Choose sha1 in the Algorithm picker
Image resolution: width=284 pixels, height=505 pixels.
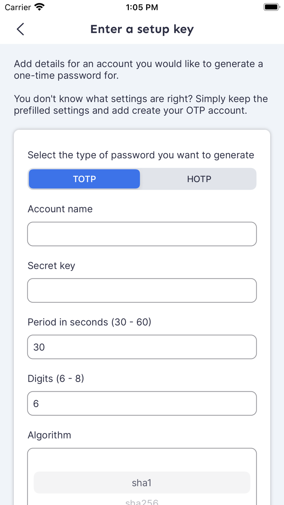[142, 483]
